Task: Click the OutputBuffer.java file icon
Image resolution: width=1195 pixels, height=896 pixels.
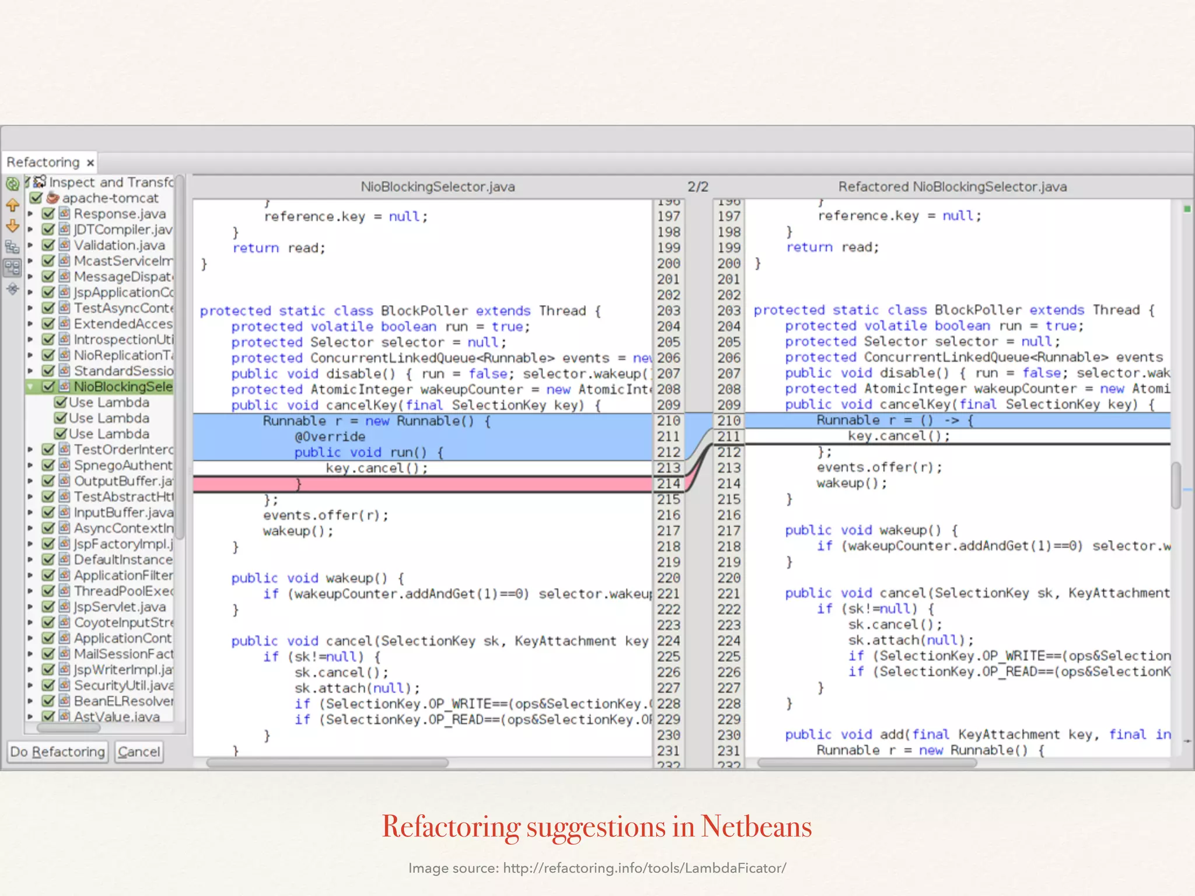Action: pyautogui.click(x=64, y=481)
